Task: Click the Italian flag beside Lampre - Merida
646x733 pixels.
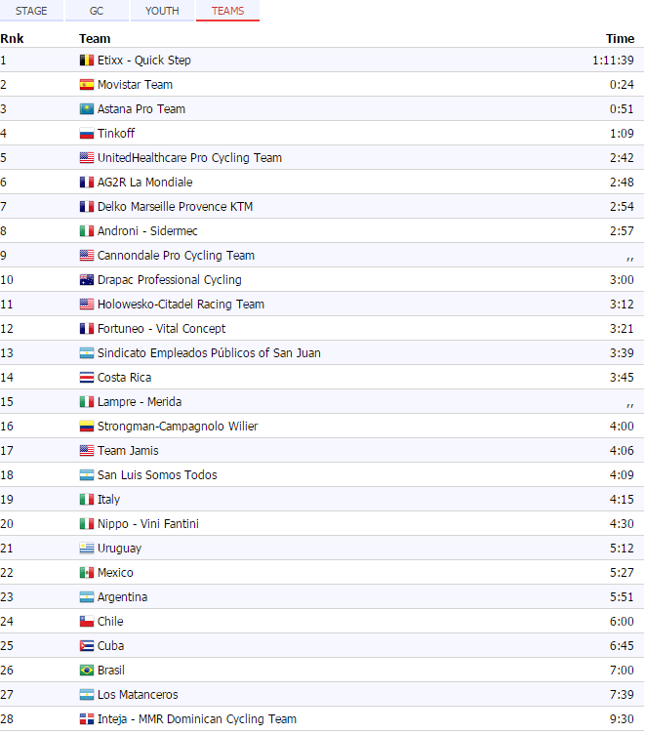Action: [x=87, y=401]
